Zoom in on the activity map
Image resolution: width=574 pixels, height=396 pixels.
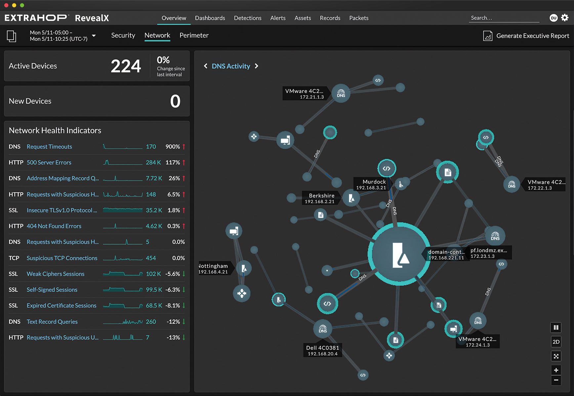tap(556, 370)
